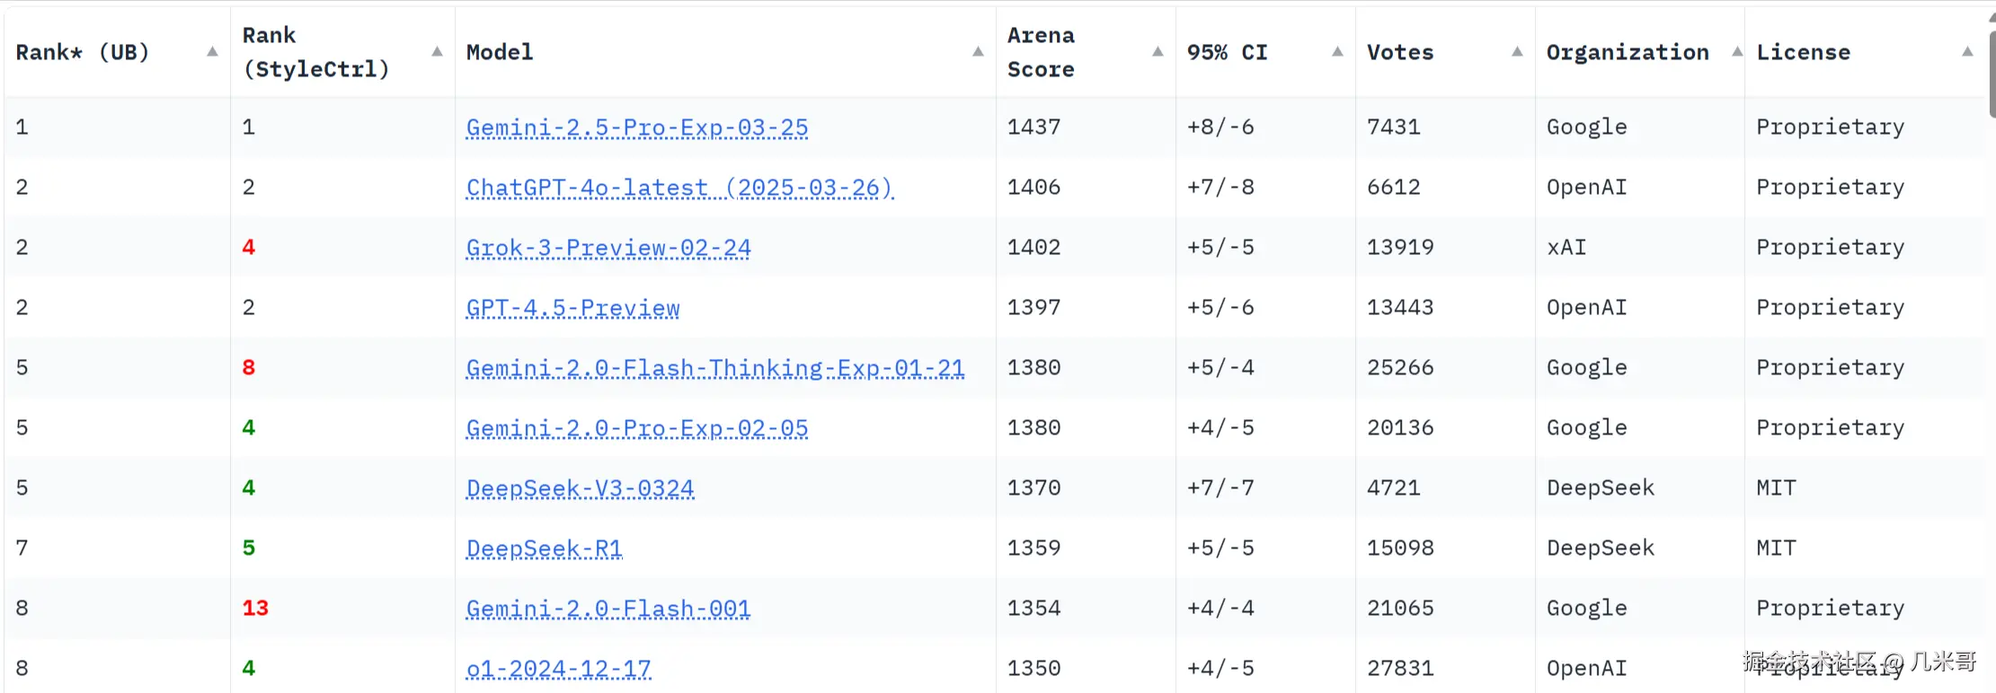The width and height of the screenshot is (1996, 693).
Task: Sort by Arena Score arrow icon
Action: 1158,52
